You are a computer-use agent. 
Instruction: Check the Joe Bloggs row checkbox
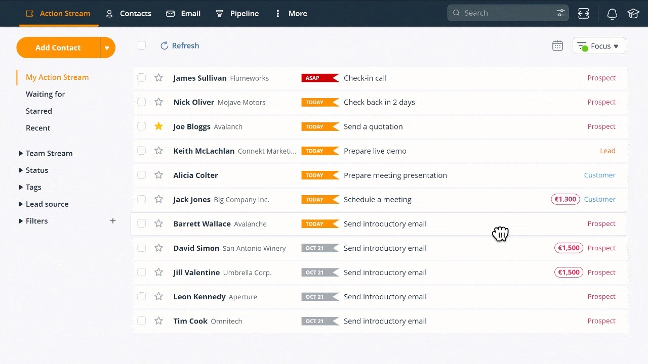142,126
